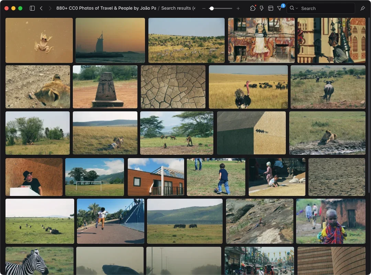Click the forward navigation arrow
371x275 pixels.
(x=50, y=8)
